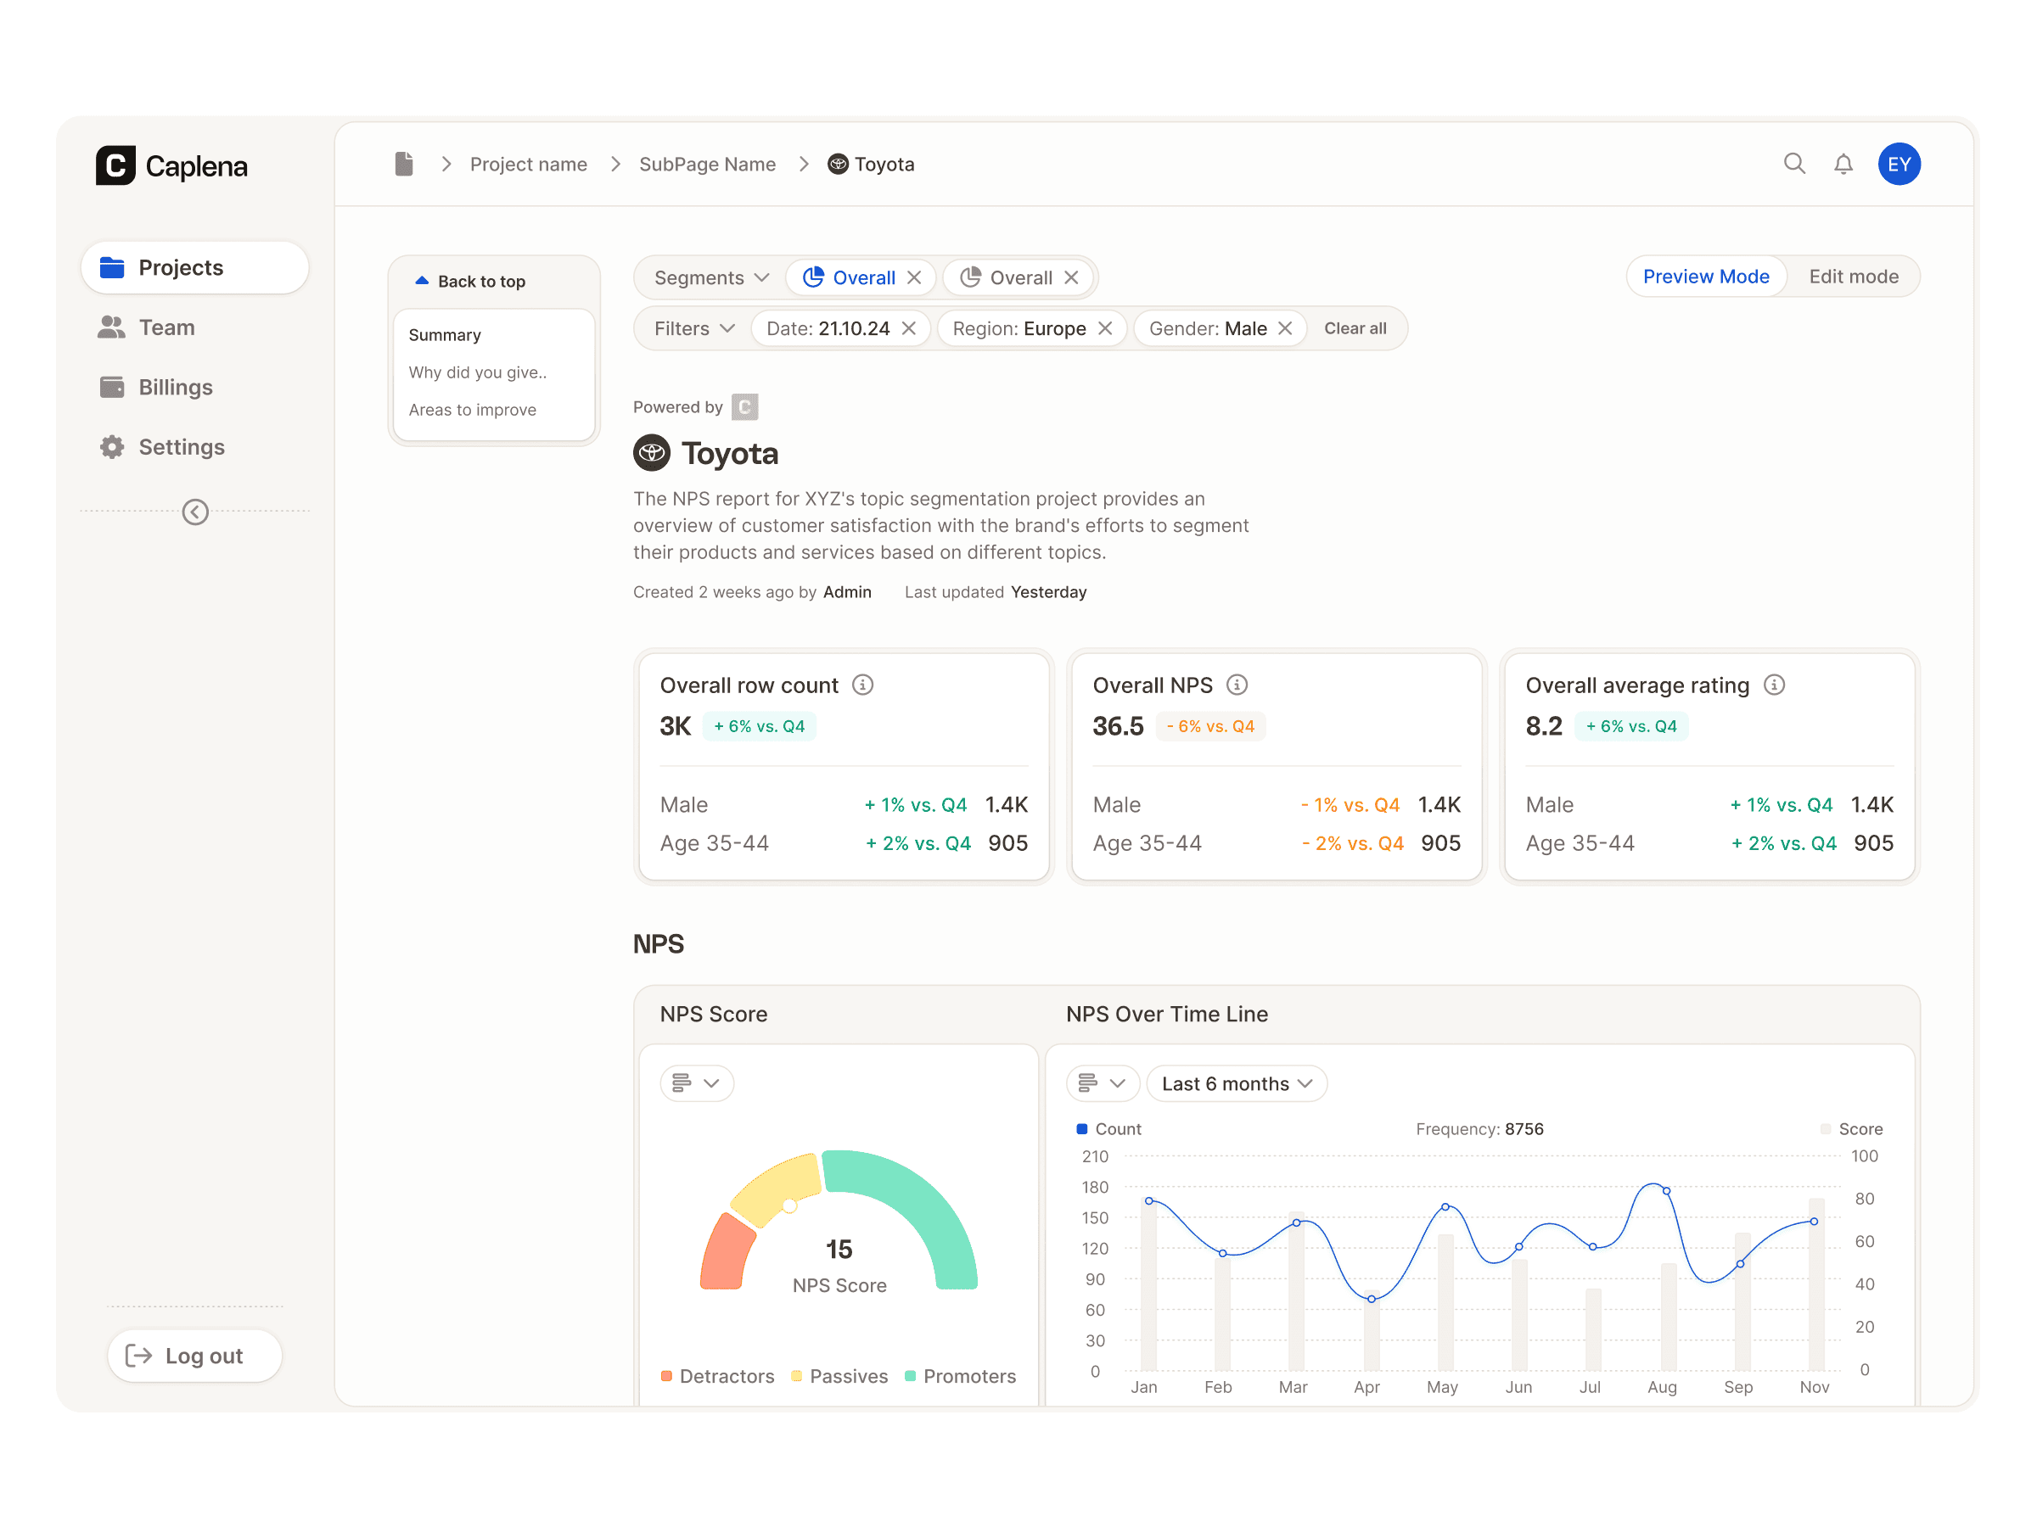Click the '8.2' average rating value
The height and width of the screenshot is (1527, 2037).
1543,726
